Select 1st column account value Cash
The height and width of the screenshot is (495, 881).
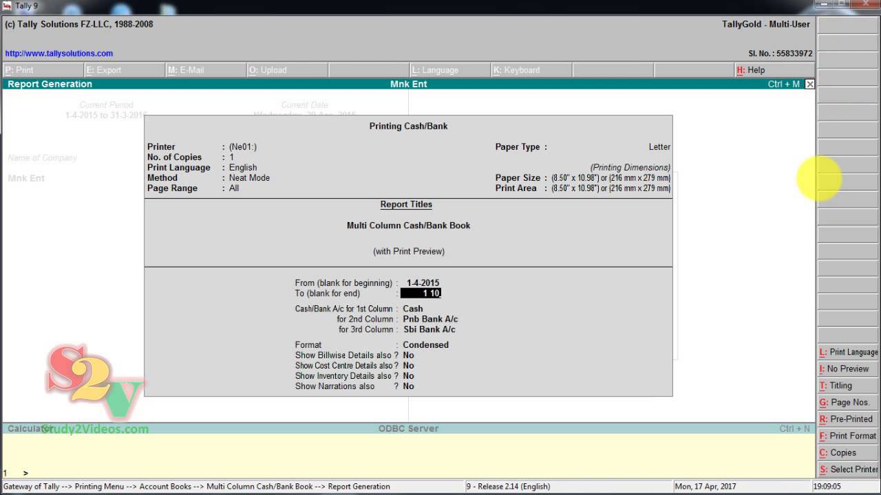(x=413, y=309)
